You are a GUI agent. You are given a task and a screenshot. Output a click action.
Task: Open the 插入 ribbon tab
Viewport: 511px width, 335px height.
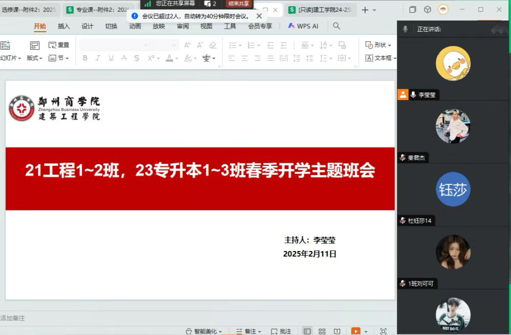pyautogui.click(x=63, y=26)
